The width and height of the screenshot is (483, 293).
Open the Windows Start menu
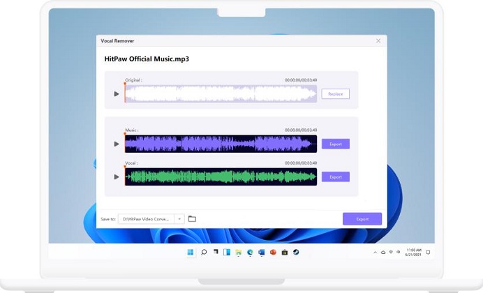coord(191,253)
